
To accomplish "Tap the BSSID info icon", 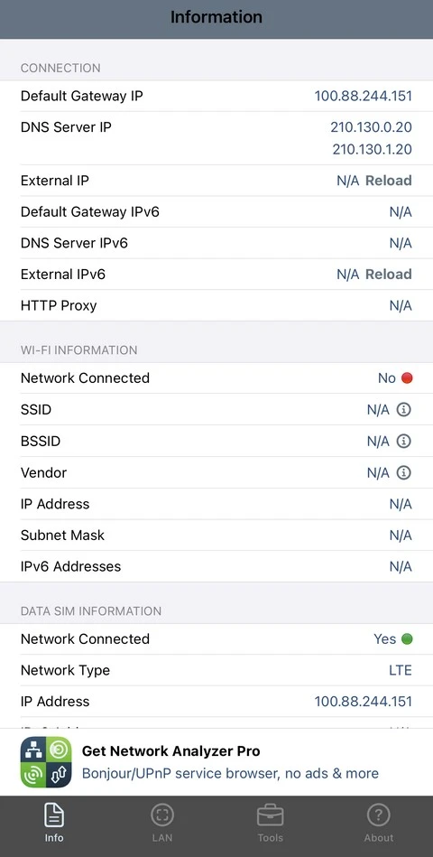I will pos(403,441).
